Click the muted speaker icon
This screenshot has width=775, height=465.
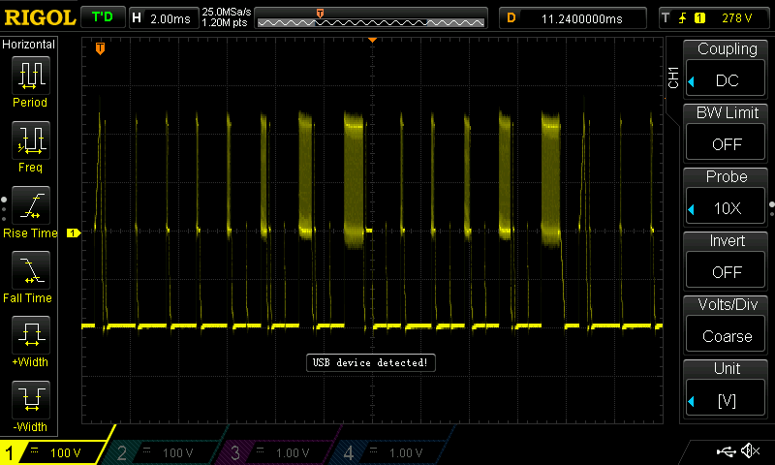click(750, 451)
